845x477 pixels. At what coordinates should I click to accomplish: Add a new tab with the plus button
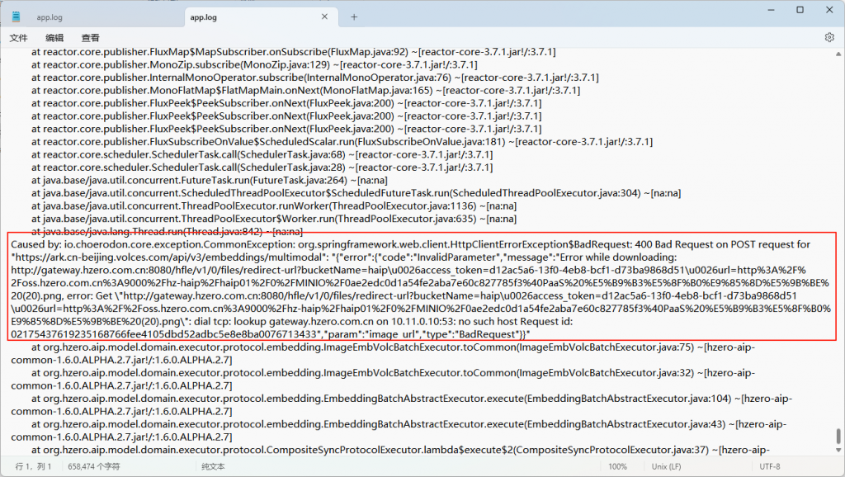[354, 17]
